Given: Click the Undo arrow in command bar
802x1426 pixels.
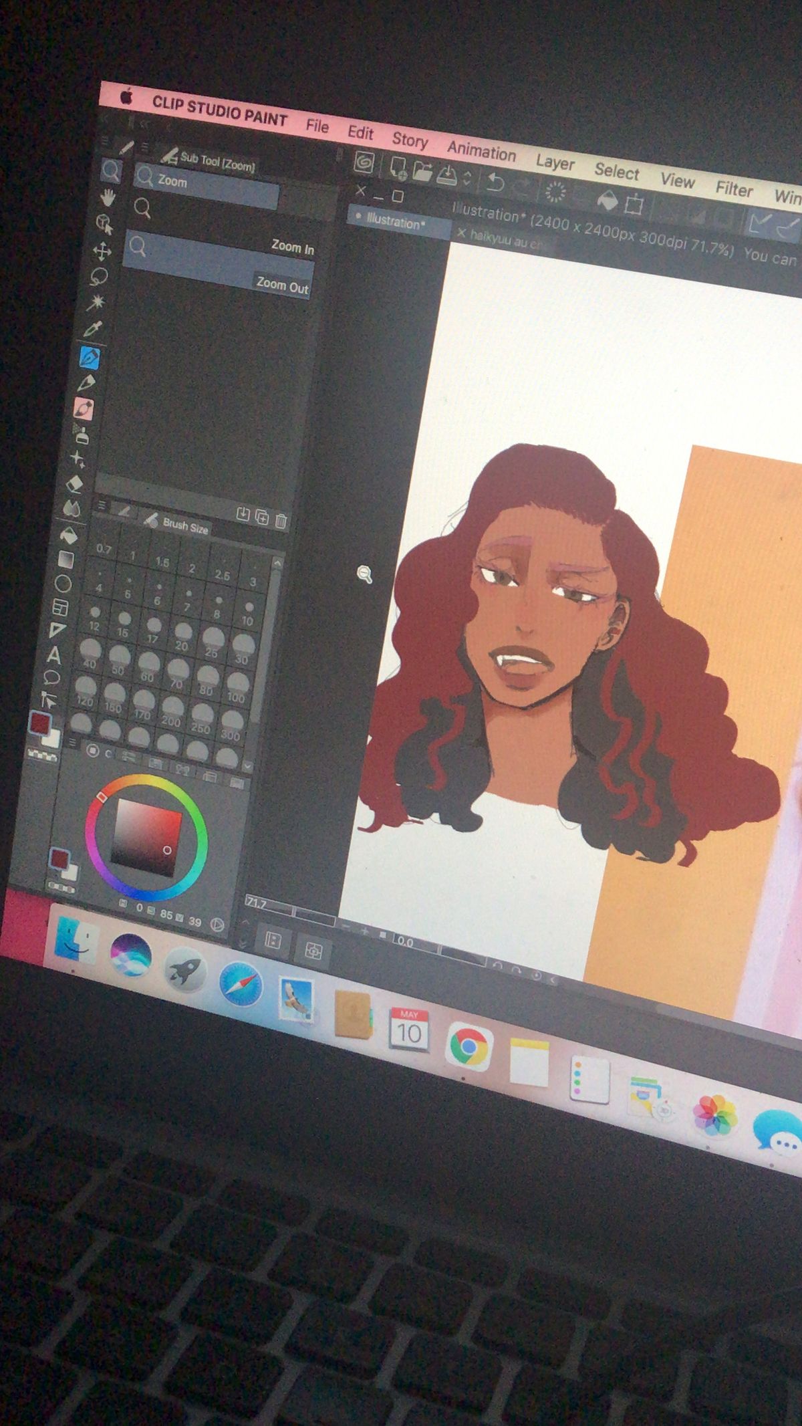Looking at the screenshot, I should pyautogui.click(x=496, y=182).
